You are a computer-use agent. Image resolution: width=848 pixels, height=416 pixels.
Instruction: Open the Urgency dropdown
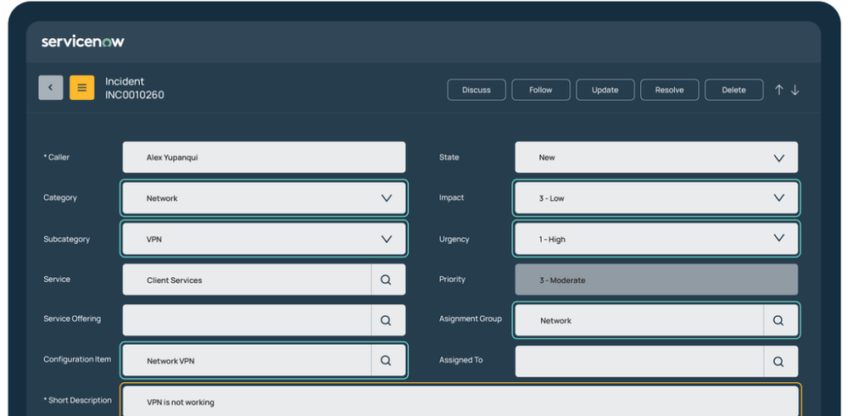point(656,239)
